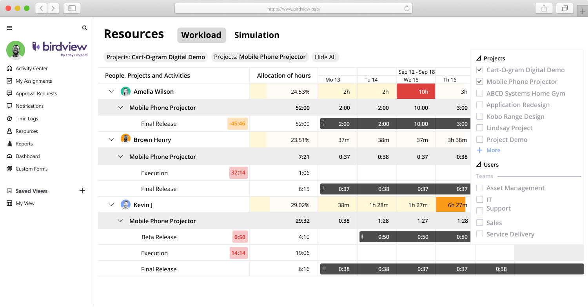Image resolution: width=588 pixels, height=307 pixels.
Task: Open the Time Logs section
Action: [9, 118]
